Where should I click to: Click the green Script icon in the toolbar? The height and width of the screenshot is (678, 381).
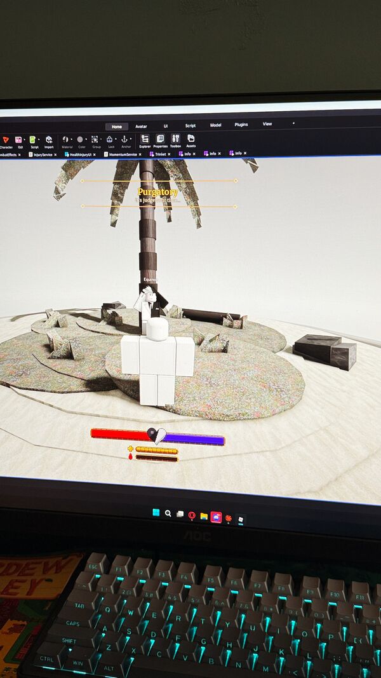[x=33, y=140]
